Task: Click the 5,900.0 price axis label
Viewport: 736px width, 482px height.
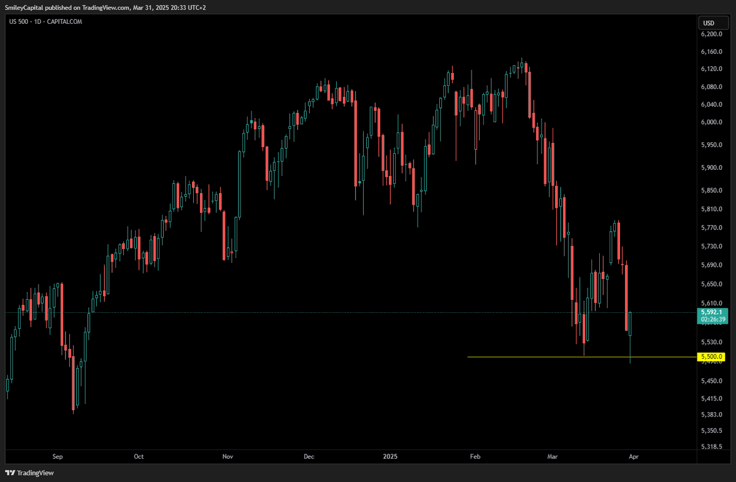Action: click(711, 167)
